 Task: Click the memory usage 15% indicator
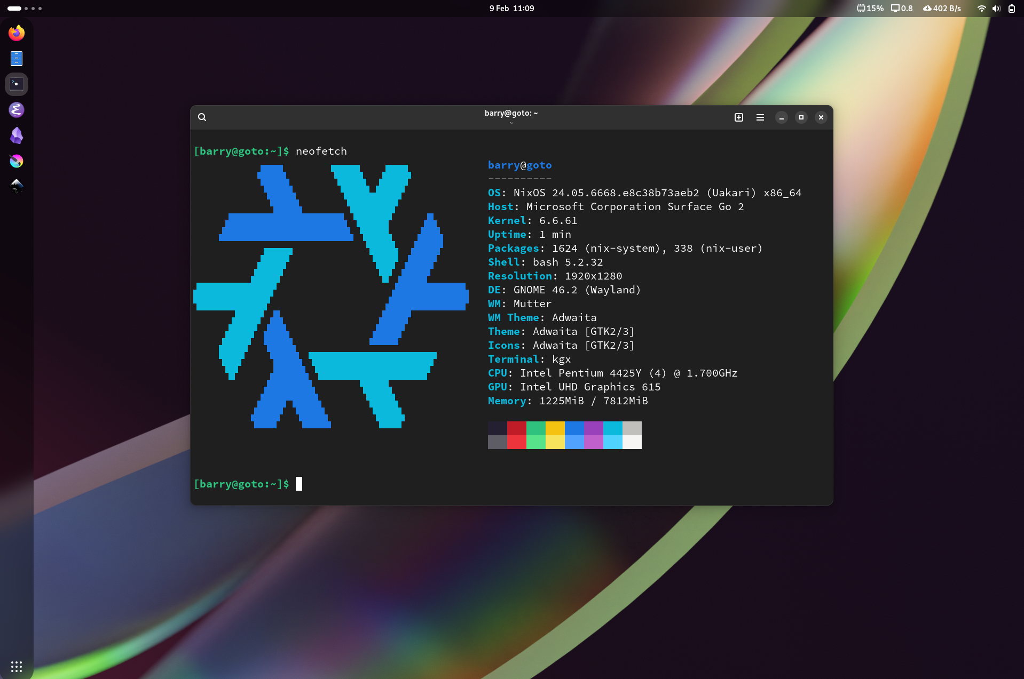pyautogui.click(x=870, y=9)
